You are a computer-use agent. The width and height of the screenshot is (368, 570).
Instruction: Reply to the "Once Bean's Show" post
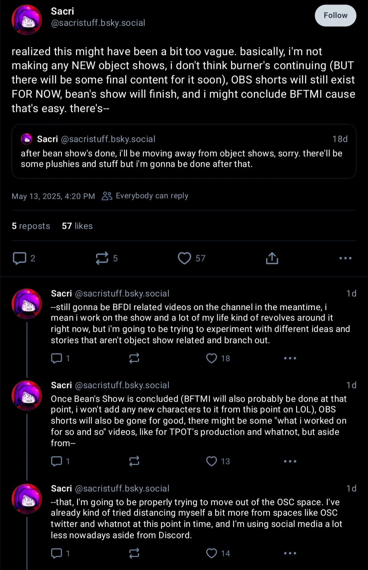(56, 461)
